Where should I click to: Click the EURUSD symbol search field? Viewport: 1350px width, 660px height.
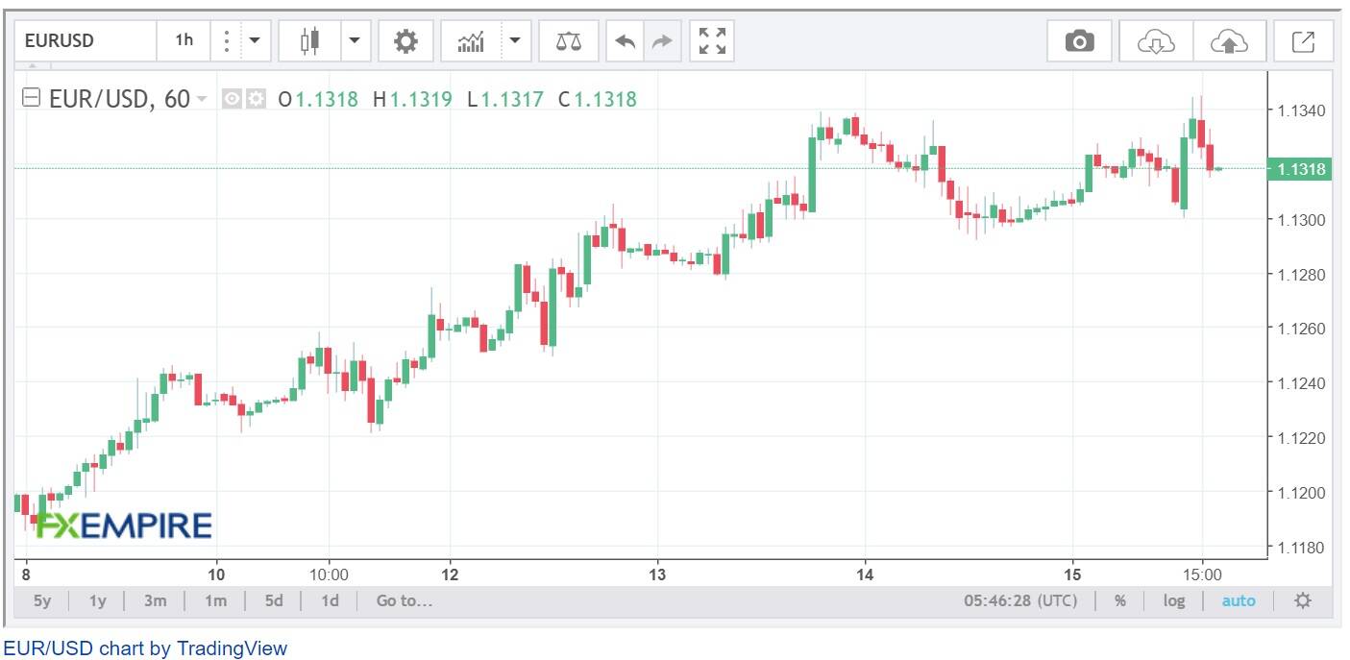pyautogui.click(x=86, y=40)
